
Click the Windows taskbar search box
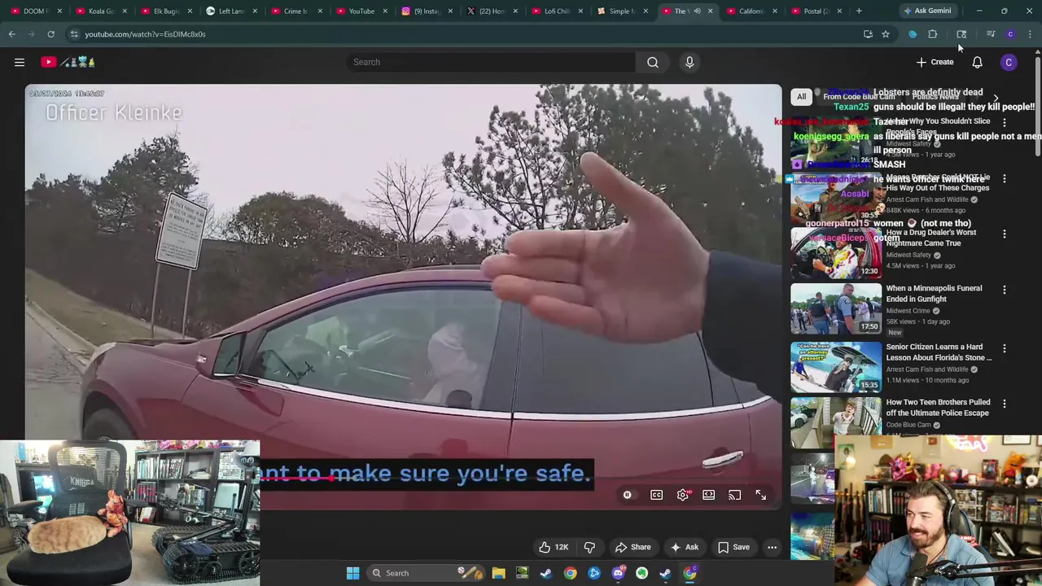click(425, 573)
